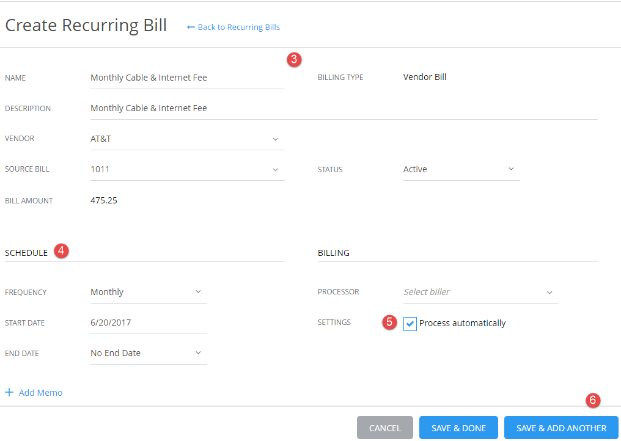Click the Save & Done button

point(458,428)
